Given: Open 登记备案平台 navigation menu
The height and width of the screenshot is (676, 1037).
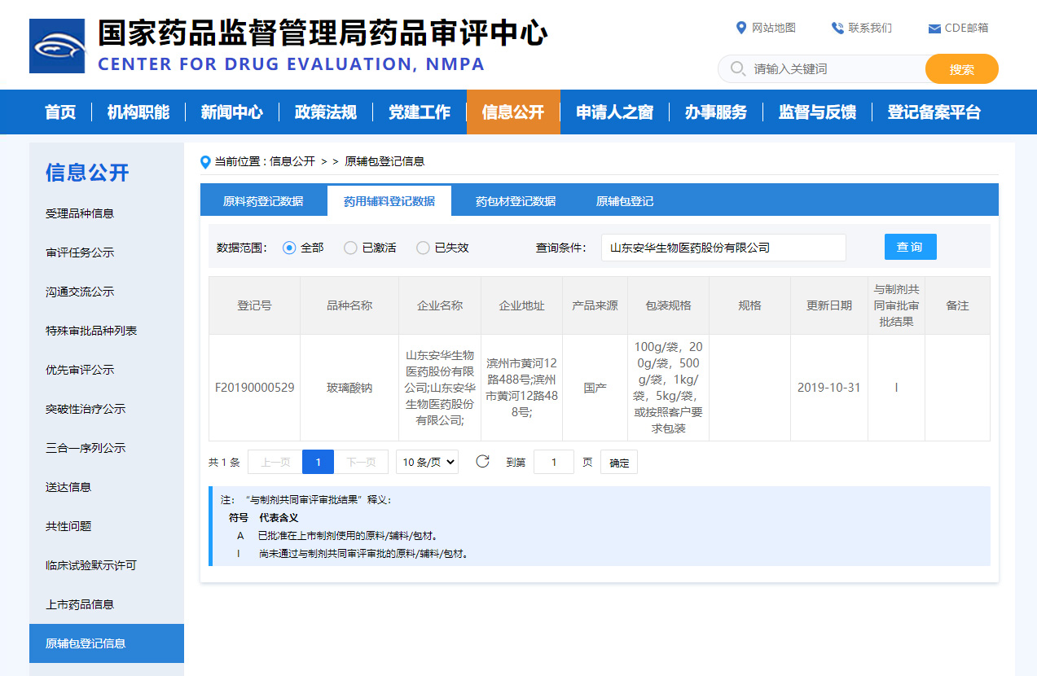Looking at the screenshot, I should pos(934,112).
